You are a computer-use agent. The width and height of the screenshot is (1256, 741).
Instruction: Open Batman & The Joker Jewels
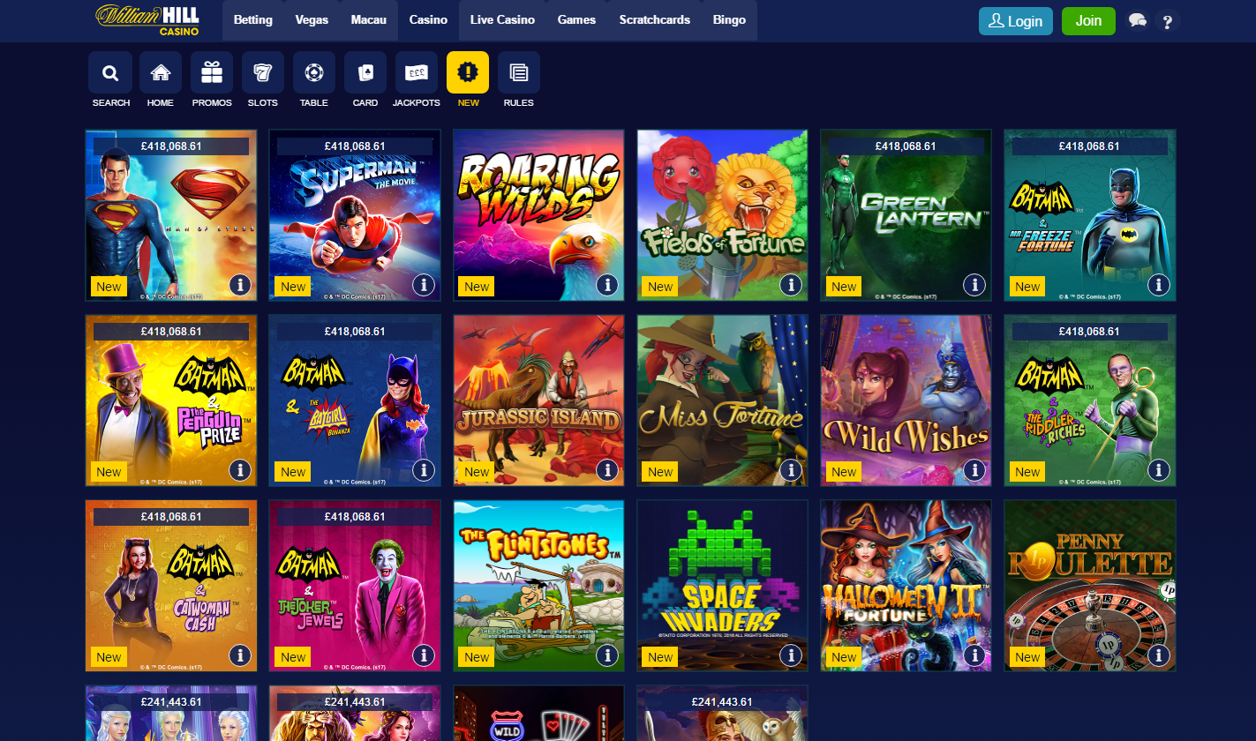pyautogui.click(x=355, y=586)
